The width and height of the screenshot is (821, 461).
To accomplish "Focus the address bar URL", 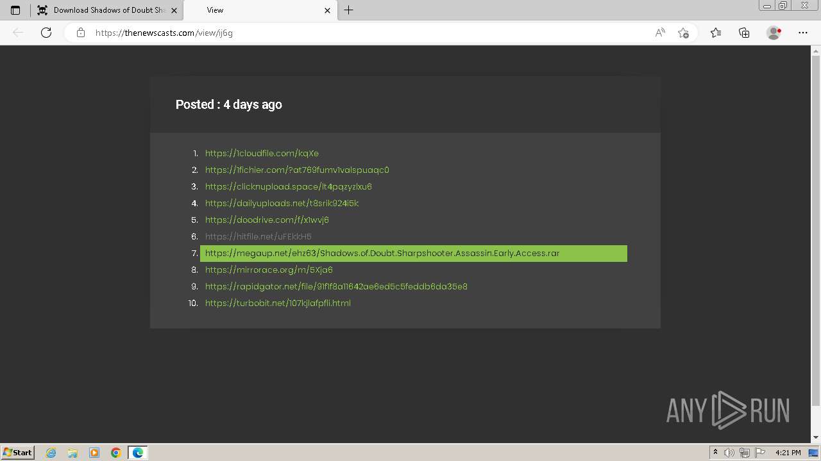I will (164, 33).
